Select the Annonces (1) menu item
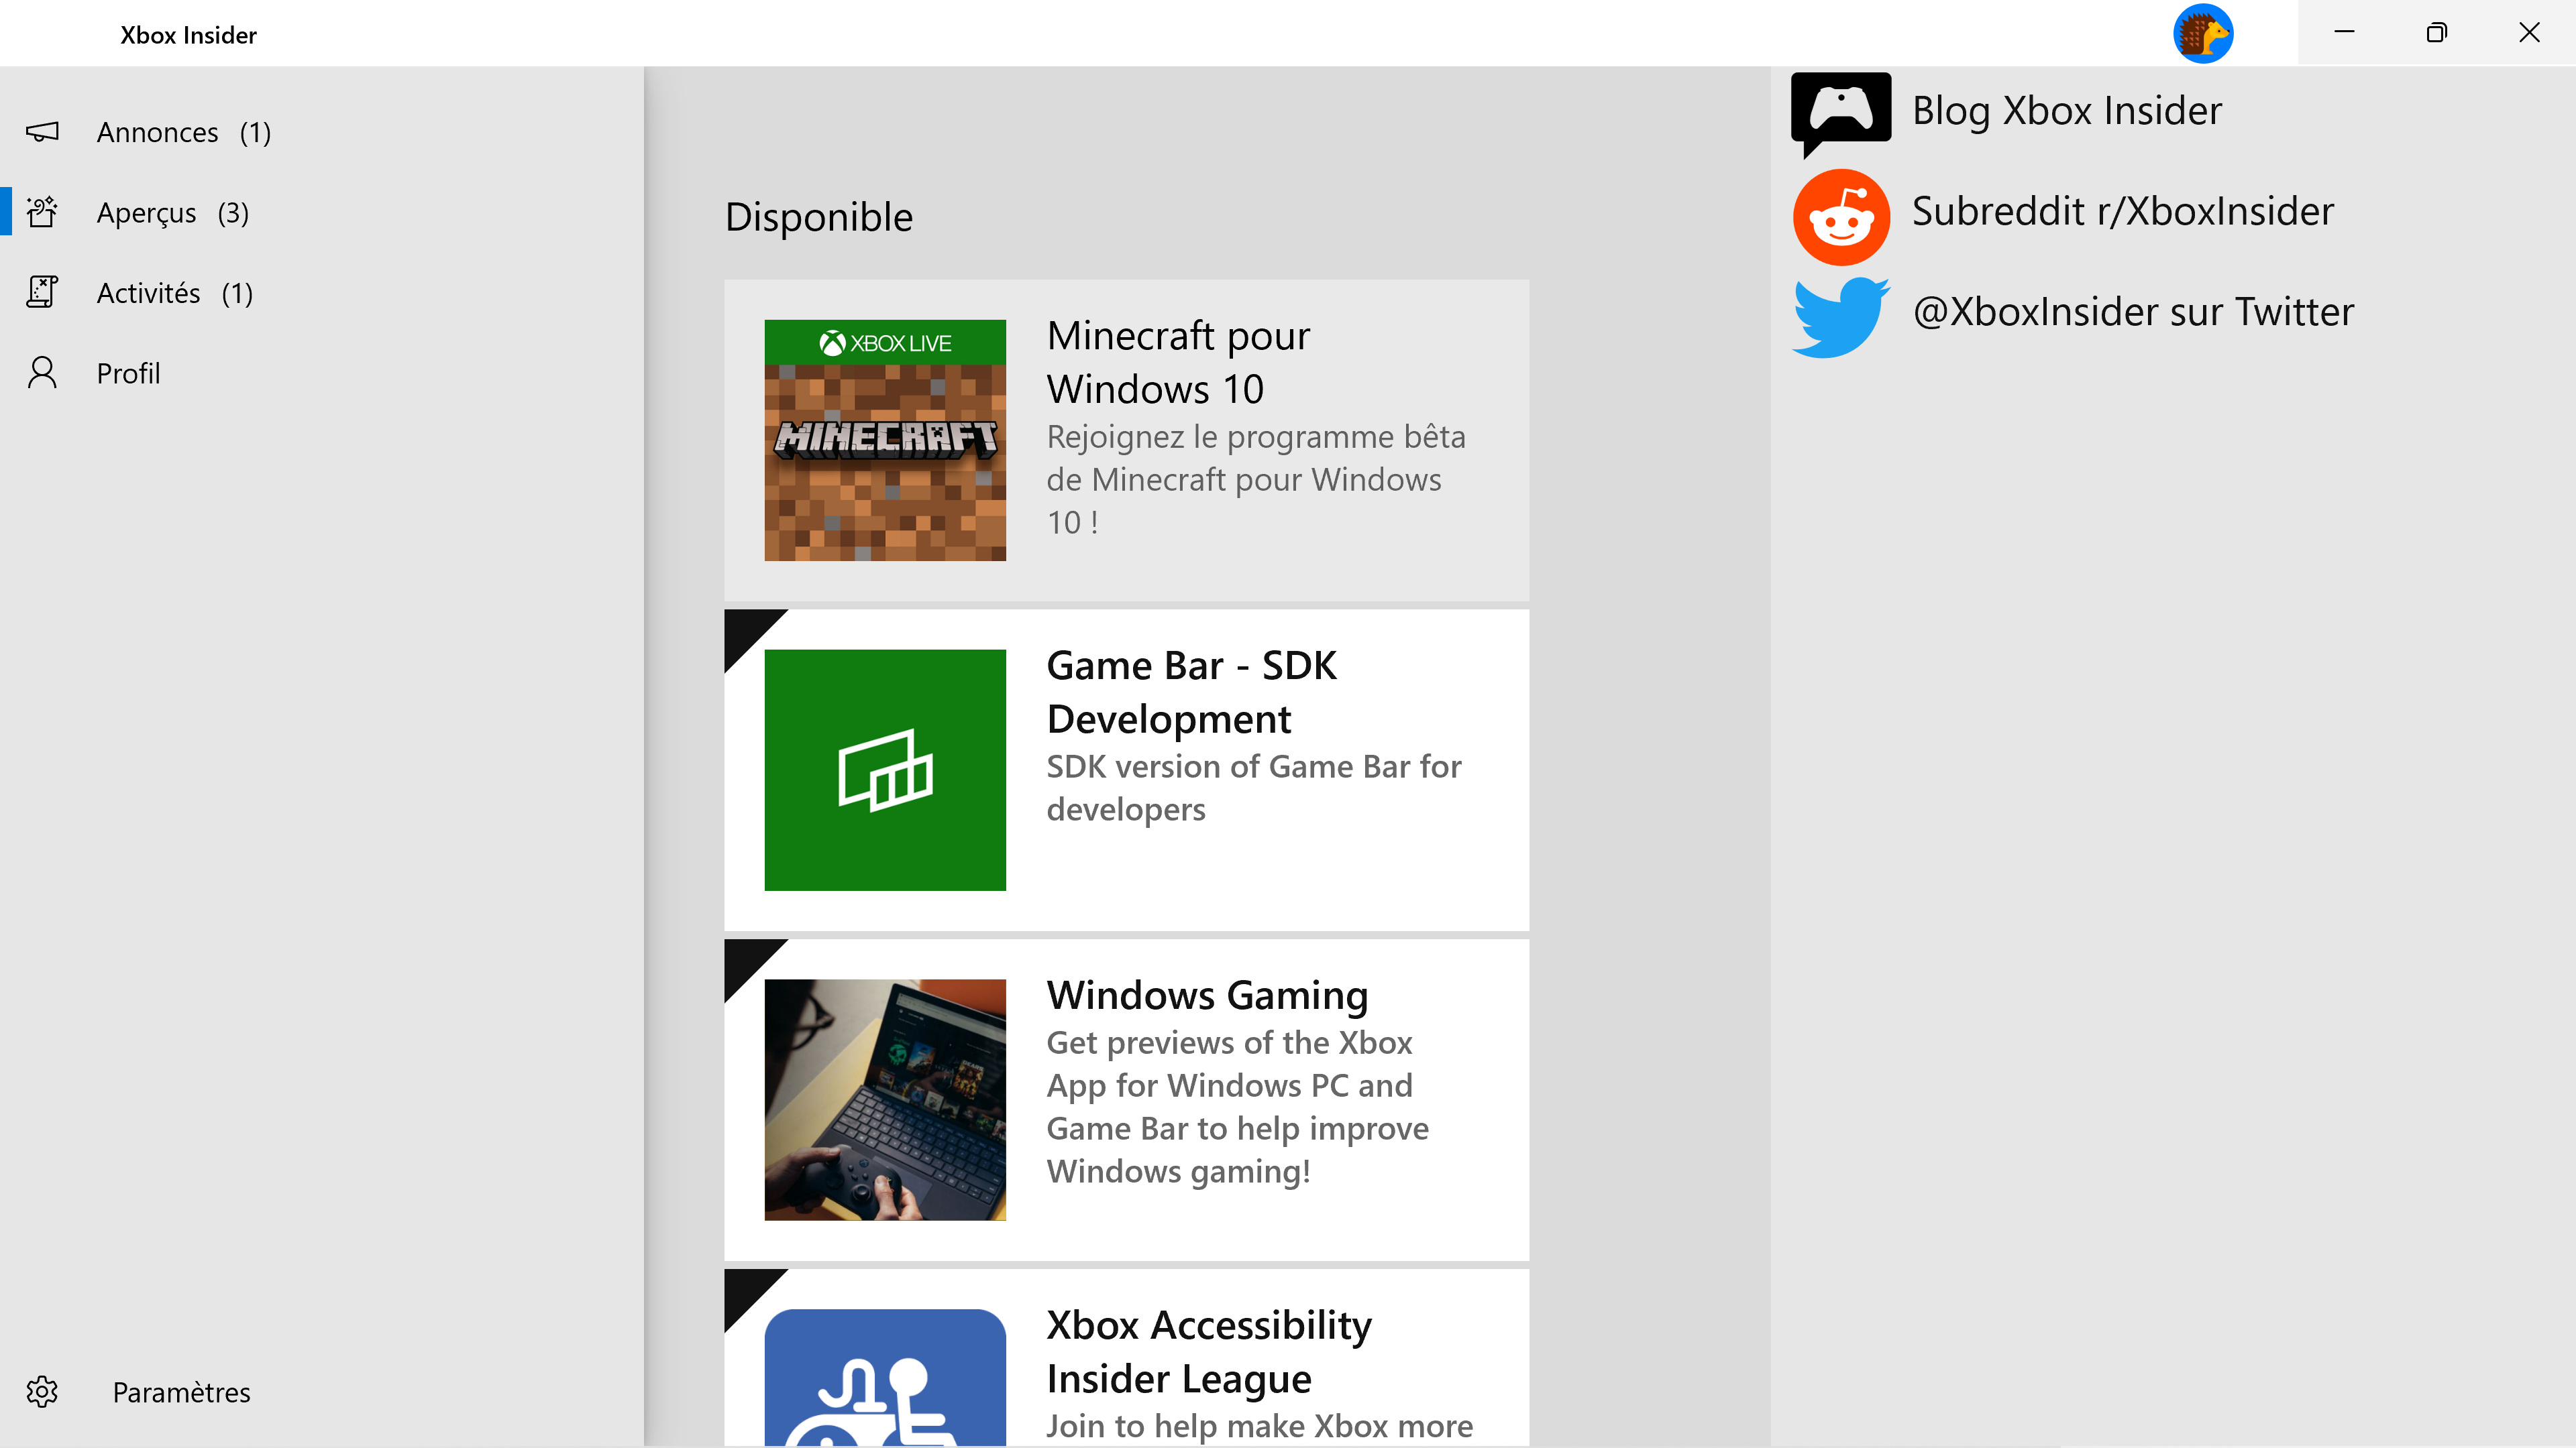The width and height of the screenshot is (2576, 1448). (184, 132)
